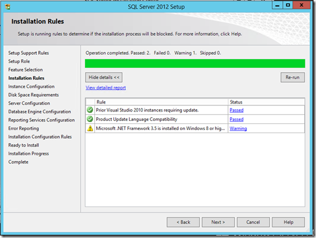Image resolution: width=316 pixels, height=238 pixels.
Task: Click yellow warning icon for .NET Framework rule
Action: point(90,128)
